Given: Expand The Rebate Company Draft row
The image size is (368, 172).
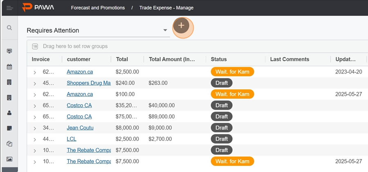Looking at the screenshot, I should click(x=35, y=151).
